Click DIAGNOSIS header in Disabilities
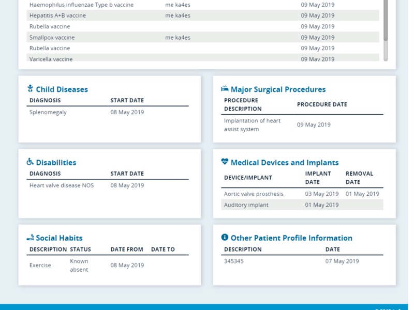Screen dimensions: 414x310 [x=45, y=174]
